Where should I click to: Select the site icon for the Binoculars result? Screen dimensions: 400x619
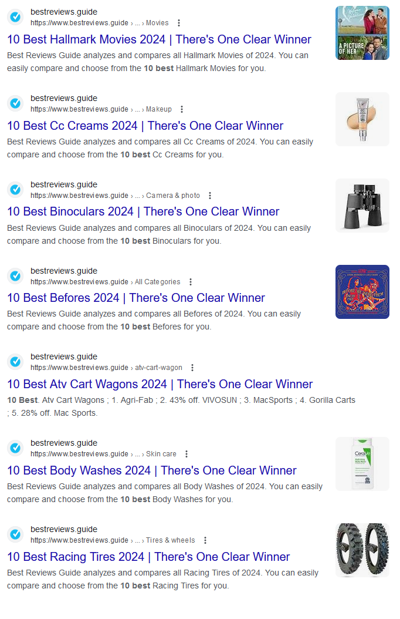tap(15, 190)
